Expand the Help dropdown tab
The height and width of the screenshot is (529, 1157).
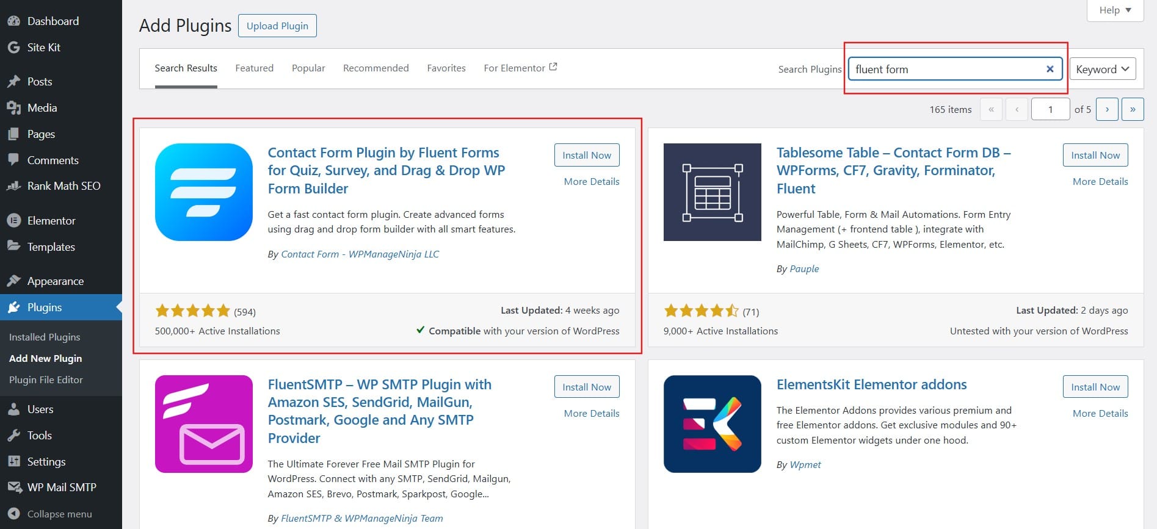[x=1115, y=10]
